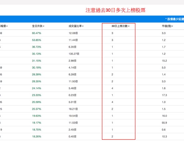Click market cap value 10.3
Screen dimensions: 184x141
click(x=164, y=137)
